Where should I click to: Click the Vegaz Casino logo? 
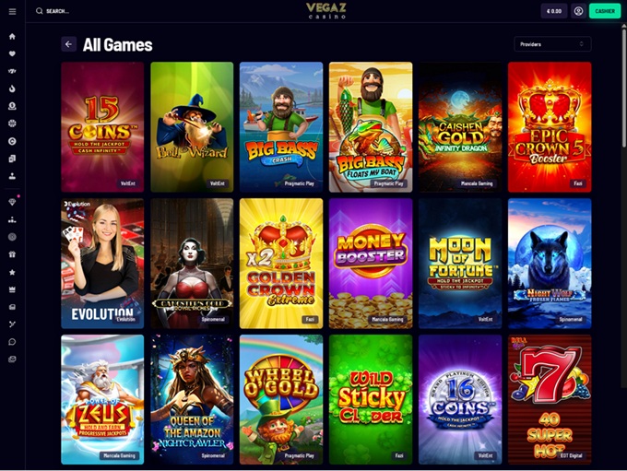point(326,11)
